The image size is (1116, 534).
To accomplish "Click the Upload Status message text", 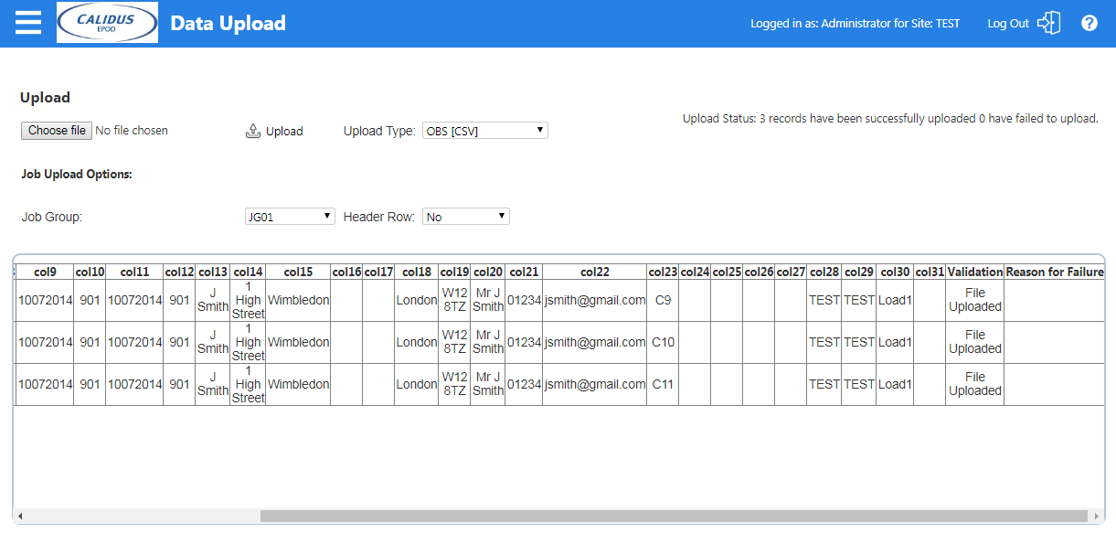I will [890, 119].
